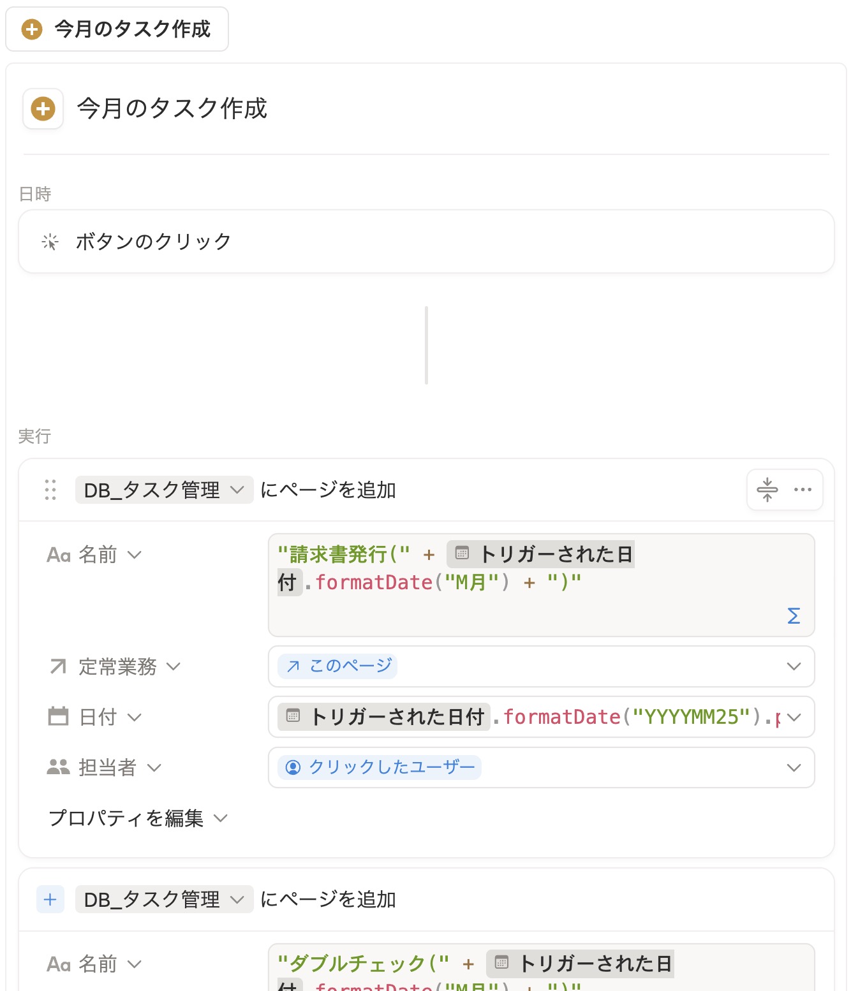Screen dimensions: 851x991
Task: Open the プロパティを編集 menu
Action: (x=138, y=818)
